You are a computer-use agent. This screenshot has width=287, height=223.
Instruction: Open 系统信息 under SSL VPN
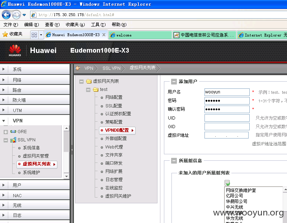(31, 148)
